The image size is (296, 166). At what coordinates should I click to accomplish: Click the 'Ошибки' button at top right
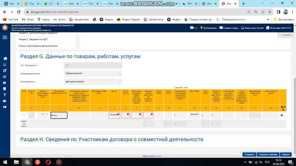(x=286, y=35)
